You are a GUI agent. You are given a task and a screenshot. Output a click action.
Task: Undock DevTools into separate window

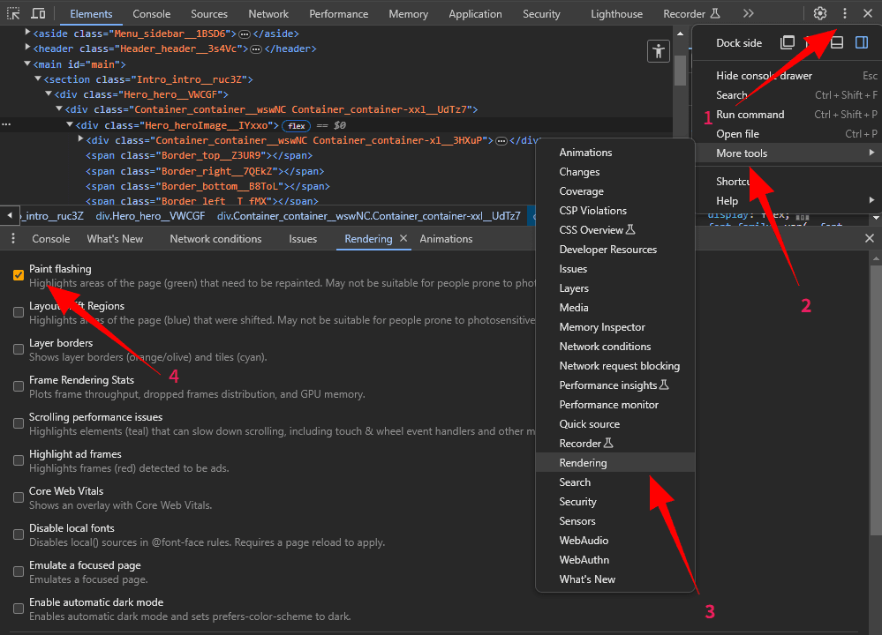pyautogui.click(x=788, y=42)
